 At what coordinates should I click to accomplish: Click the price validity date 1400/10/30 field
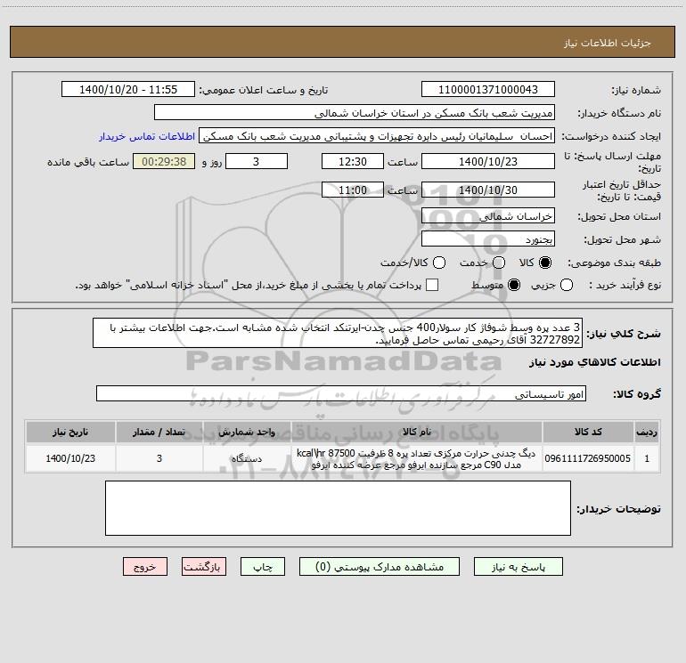point(488,190)
